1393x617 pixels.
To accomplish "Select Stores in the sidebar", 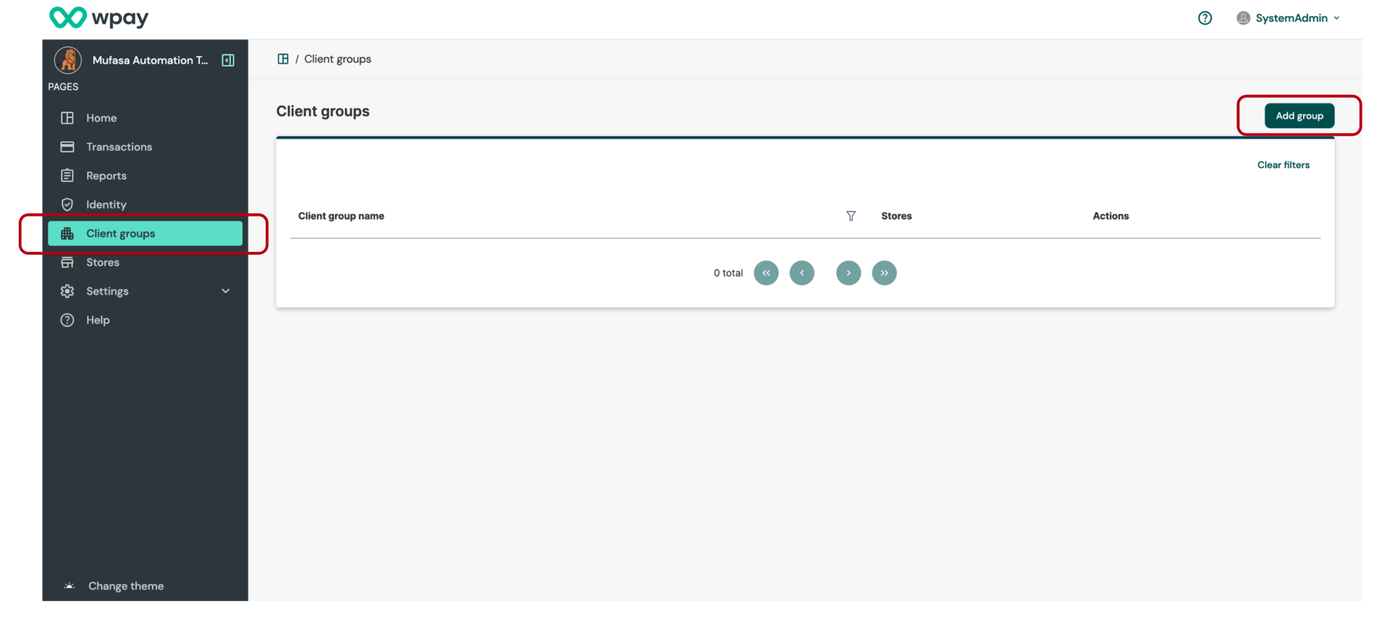I will tap(103, 262).
